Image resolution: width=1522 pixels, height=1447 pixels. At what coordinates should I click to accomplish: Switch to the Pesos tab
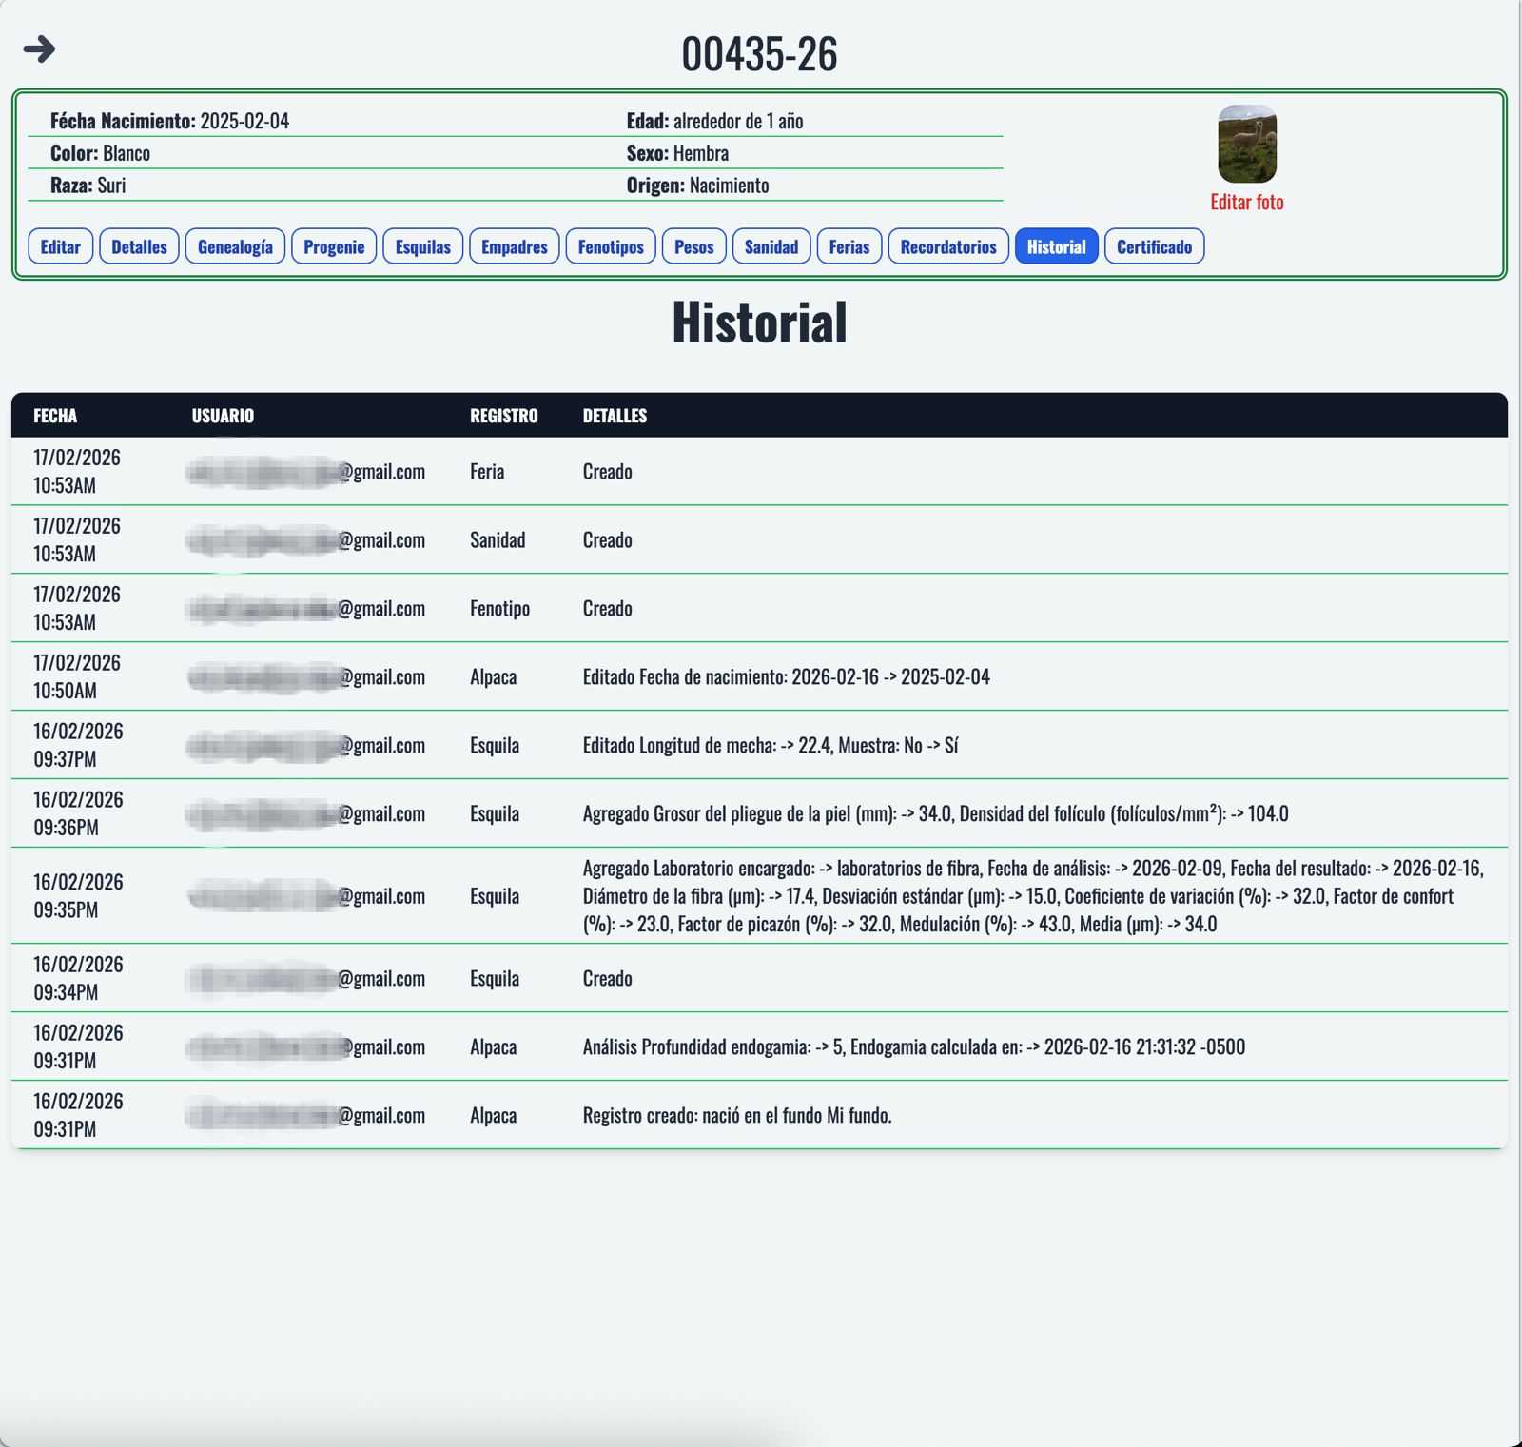(x=693, y=246)
